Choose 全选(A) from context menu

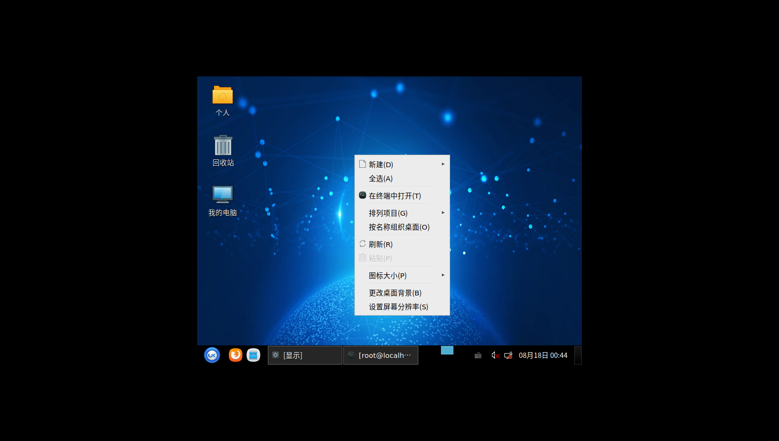pos(402,179)
